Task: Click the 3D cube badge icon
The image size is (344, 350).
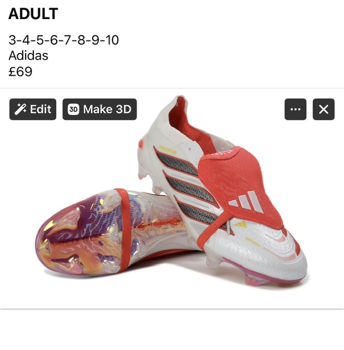Action: [74, 109]
